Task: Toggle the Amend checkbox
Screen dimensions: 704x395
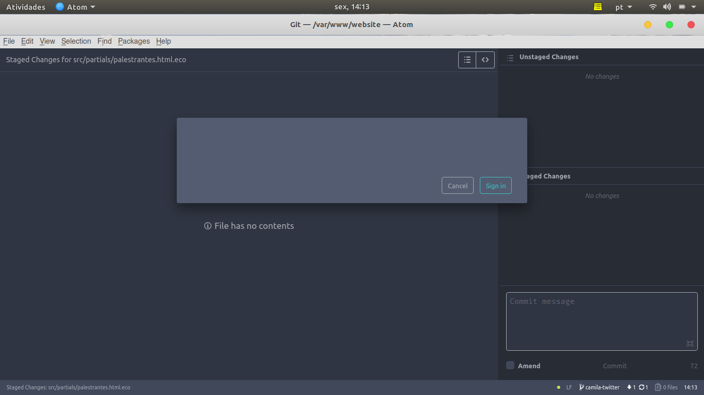Action: [x=510, y=365]
